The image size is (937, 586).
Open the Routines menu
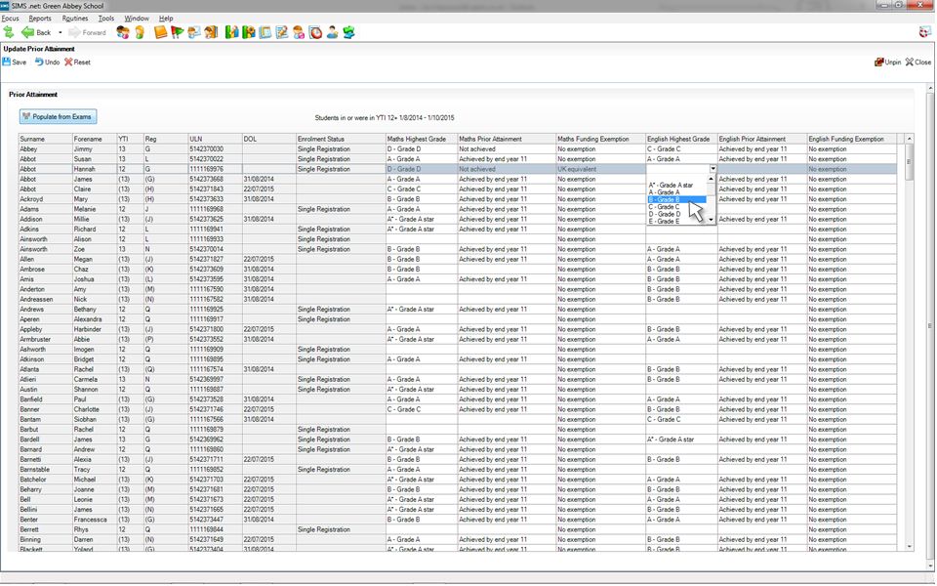point(75,19)
